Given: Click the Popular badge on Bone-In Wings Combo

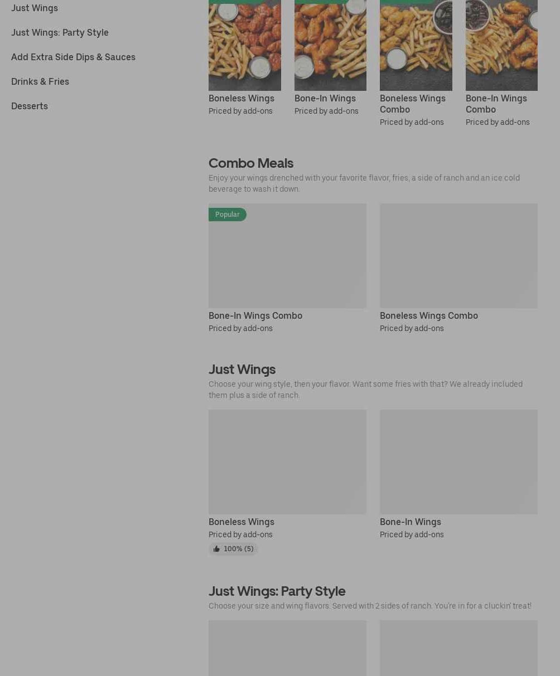Looking at the screenshot, I should pyautogui.click(x=227, y=215).
